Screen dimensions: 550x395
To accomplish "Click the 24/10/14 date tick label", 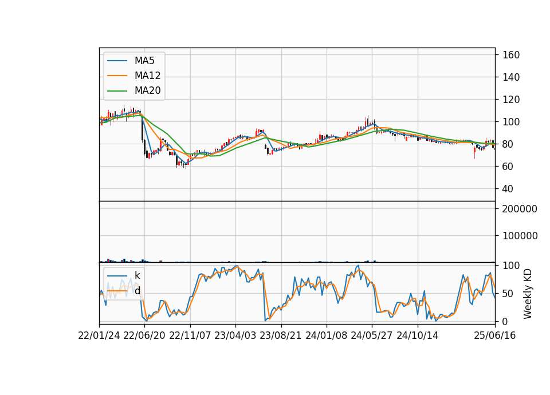I will click(418, 336).
